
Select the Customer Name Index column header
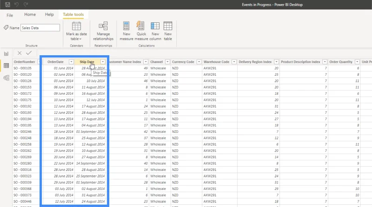click(125, 62)
